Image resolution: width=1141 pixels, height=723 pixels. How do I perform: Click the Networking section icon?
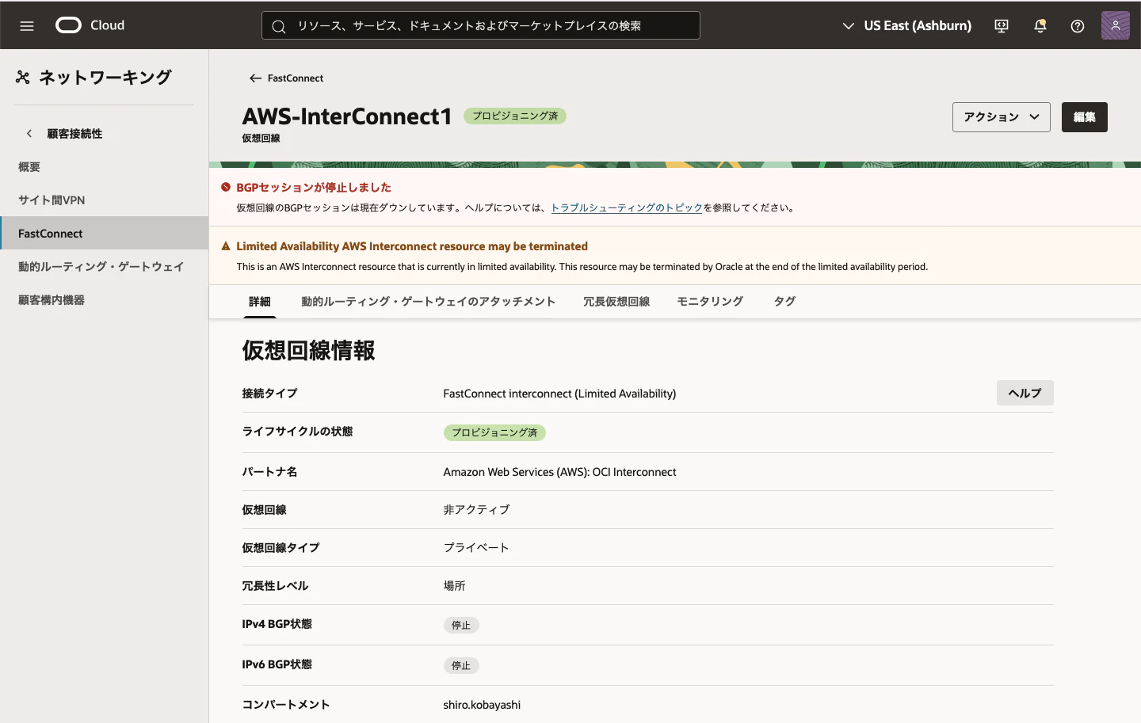pos(23,77)
